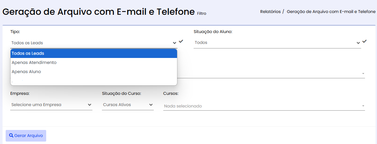Select the highlighted Todos os Leads option
Viewport: 377px width, 144px height.
[x=94, y=53]
